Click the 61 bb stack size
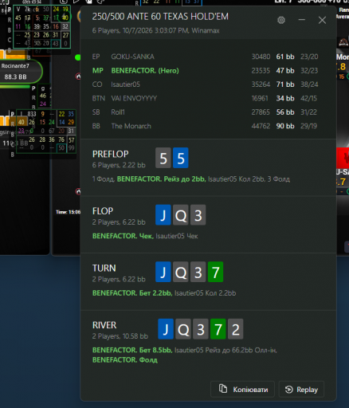 (x=285, y=57)
